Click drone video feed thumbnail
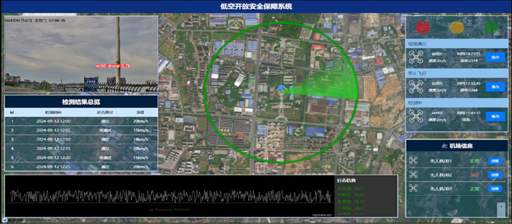This screenshot has height=224, width=512. (x=81, y=54)
